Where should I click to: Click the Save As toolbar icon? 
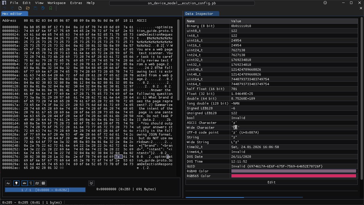click(43, 8)
